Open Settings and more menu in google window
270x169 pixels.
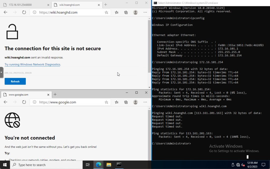point(145,102)
